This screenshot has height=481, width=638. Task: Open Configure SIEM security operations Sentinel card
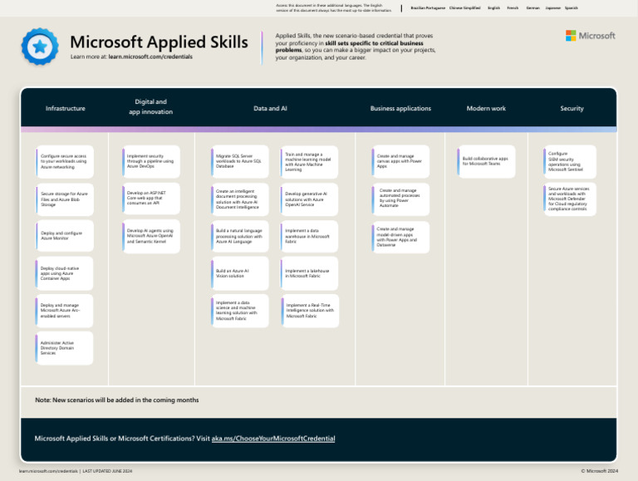(x=570, y=161)
